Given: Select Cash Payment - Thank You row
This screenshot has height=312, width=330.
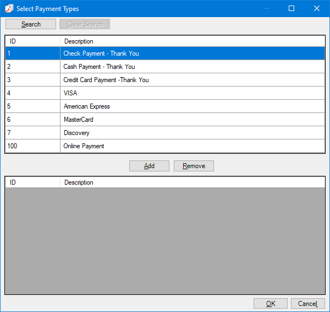Looking at the screenshot, I should [99, 67].
